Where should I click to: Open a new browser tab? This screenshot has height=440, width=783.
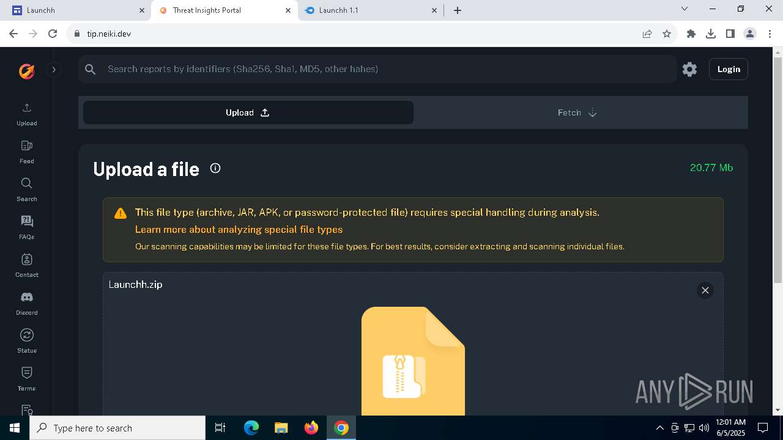coord(458,10)
